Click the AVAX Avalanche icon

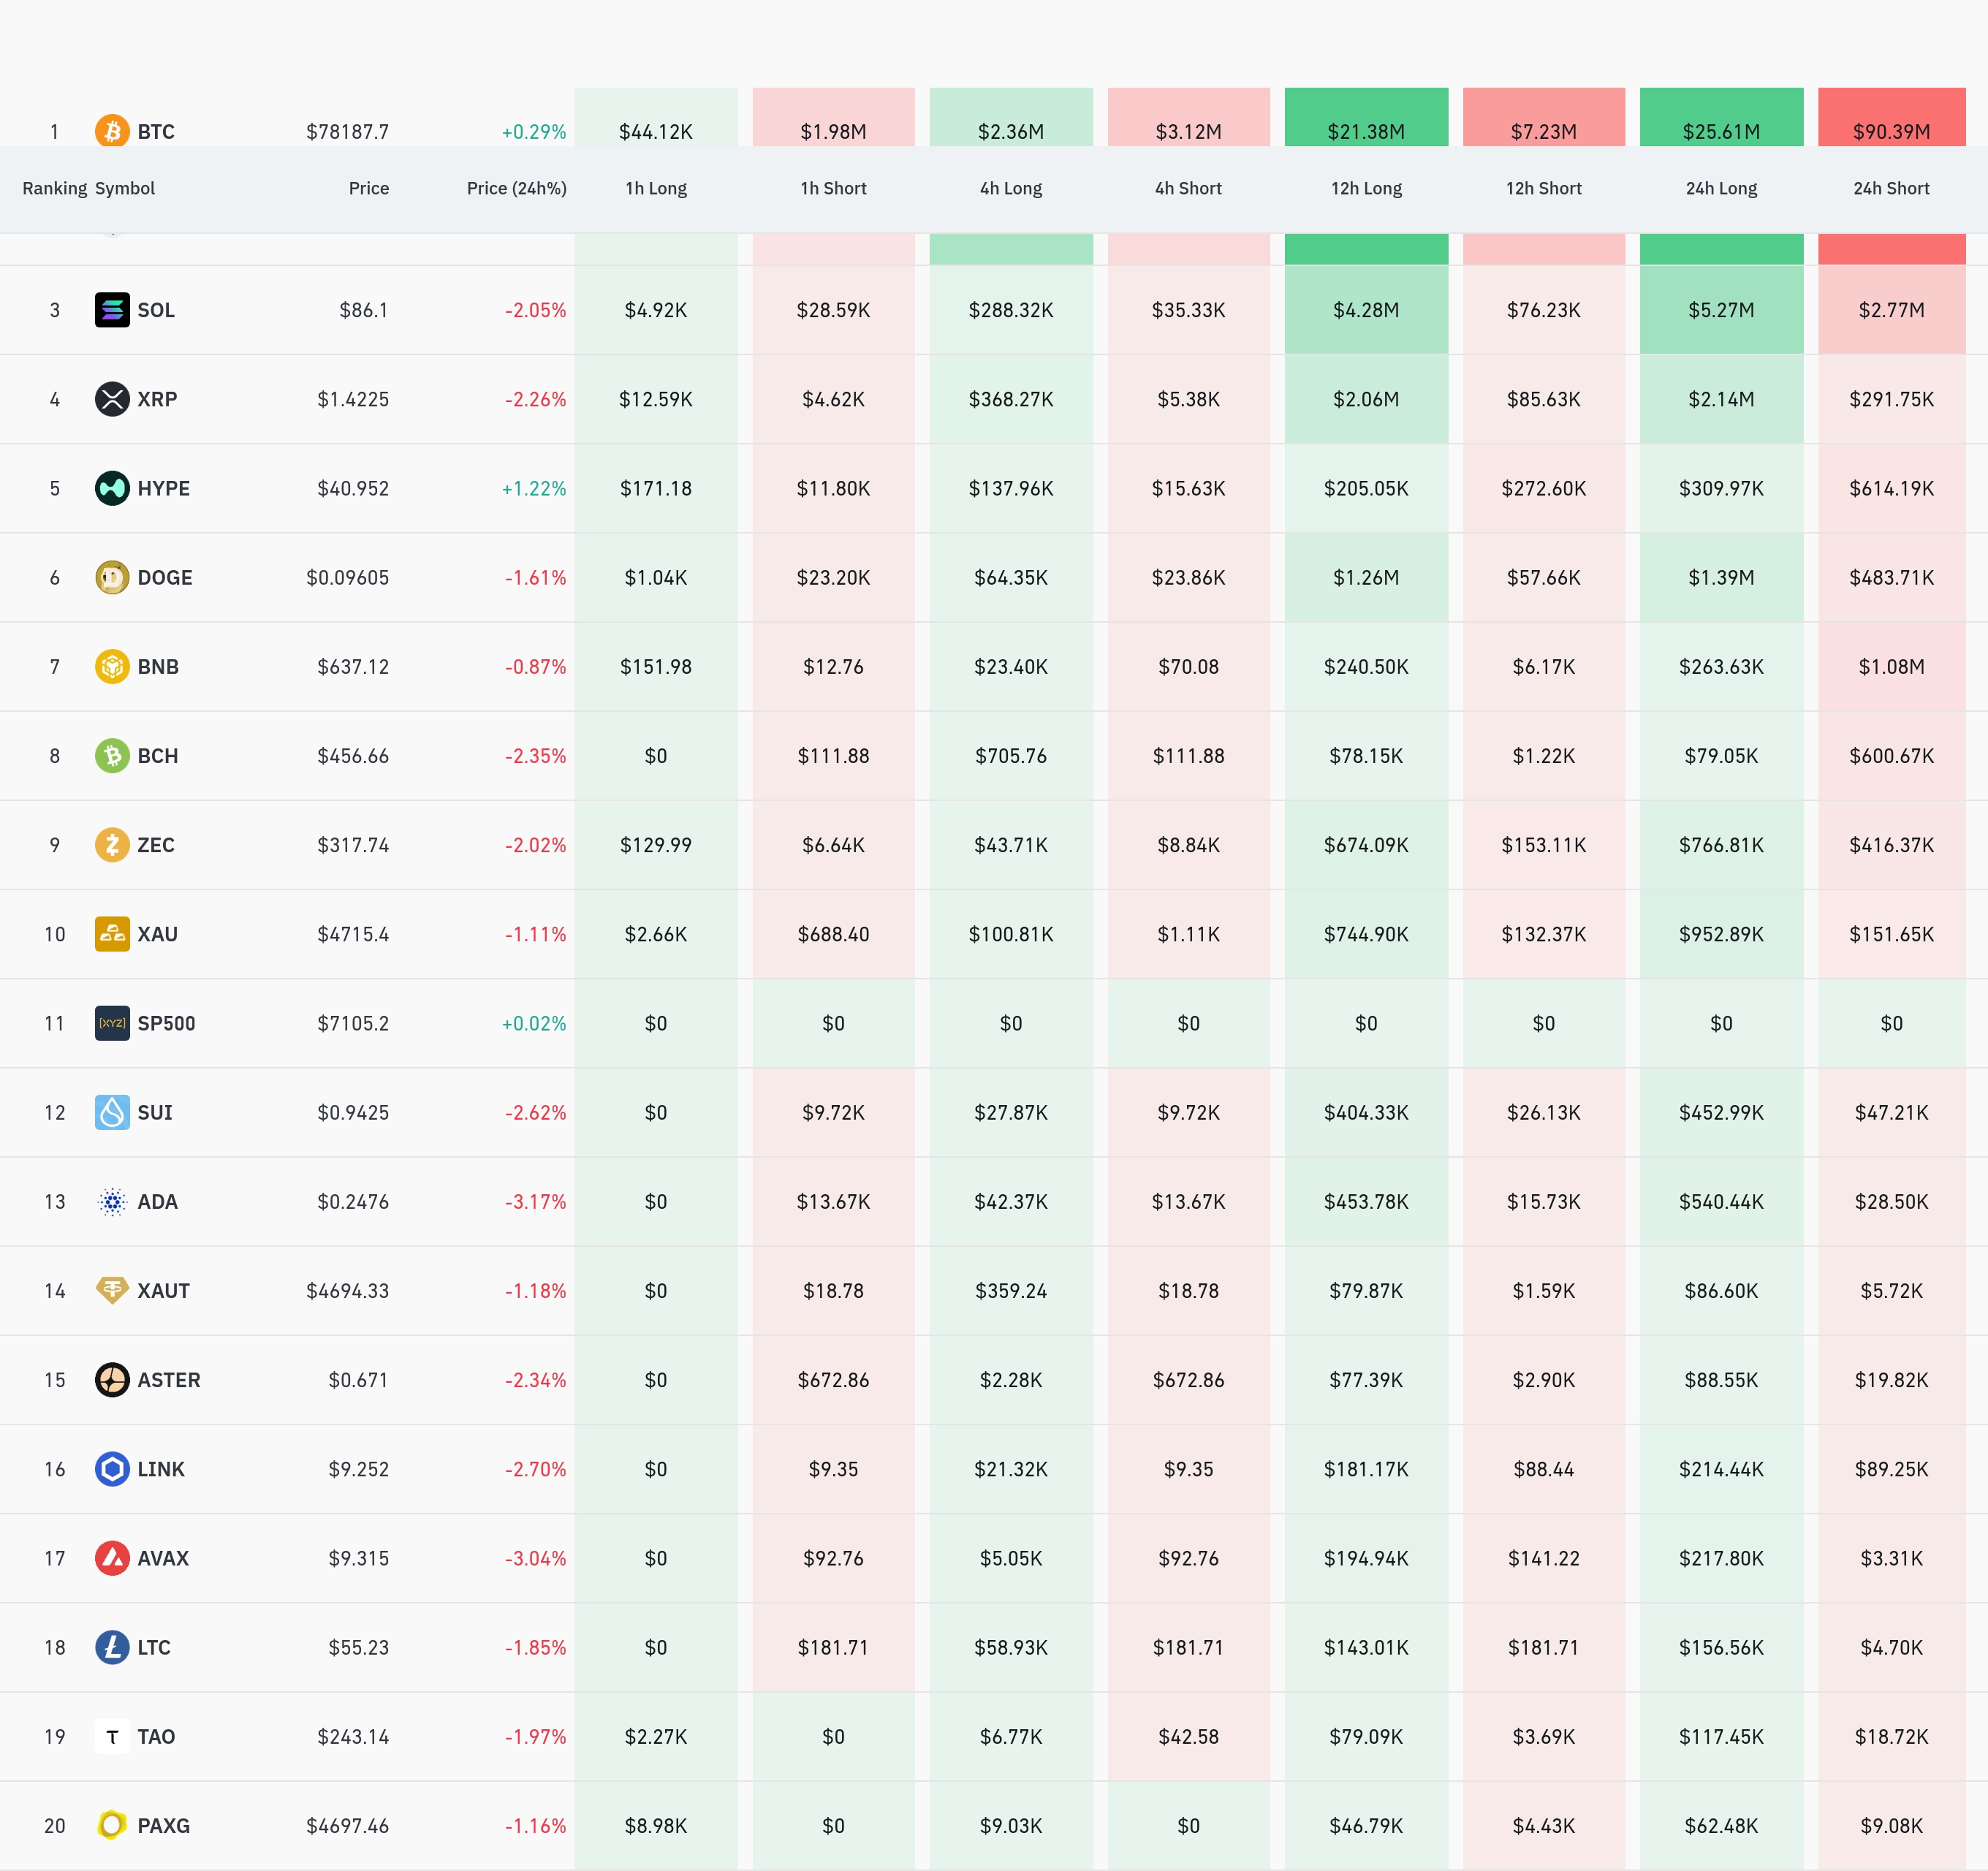[x=112, y=1558]
